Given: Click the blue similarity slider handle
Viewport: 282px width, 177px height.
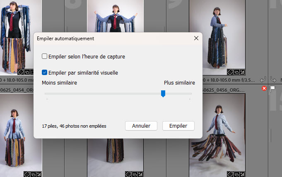Looking at the screenshot, I should [x=163, y=94].
